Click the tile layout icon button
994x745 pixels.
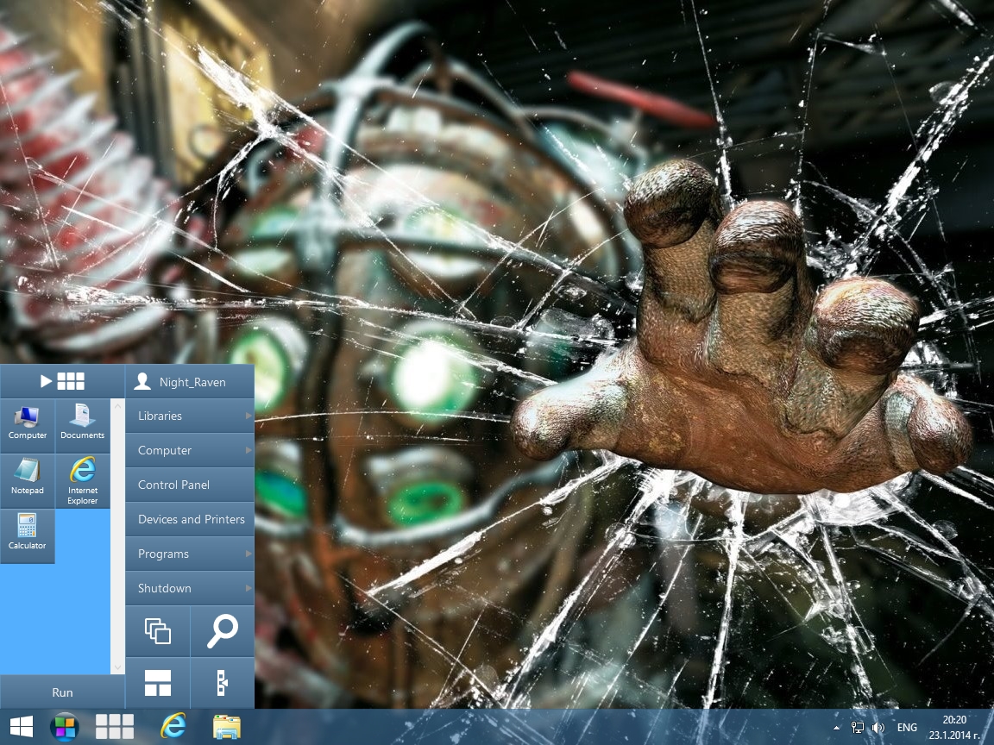158,683
